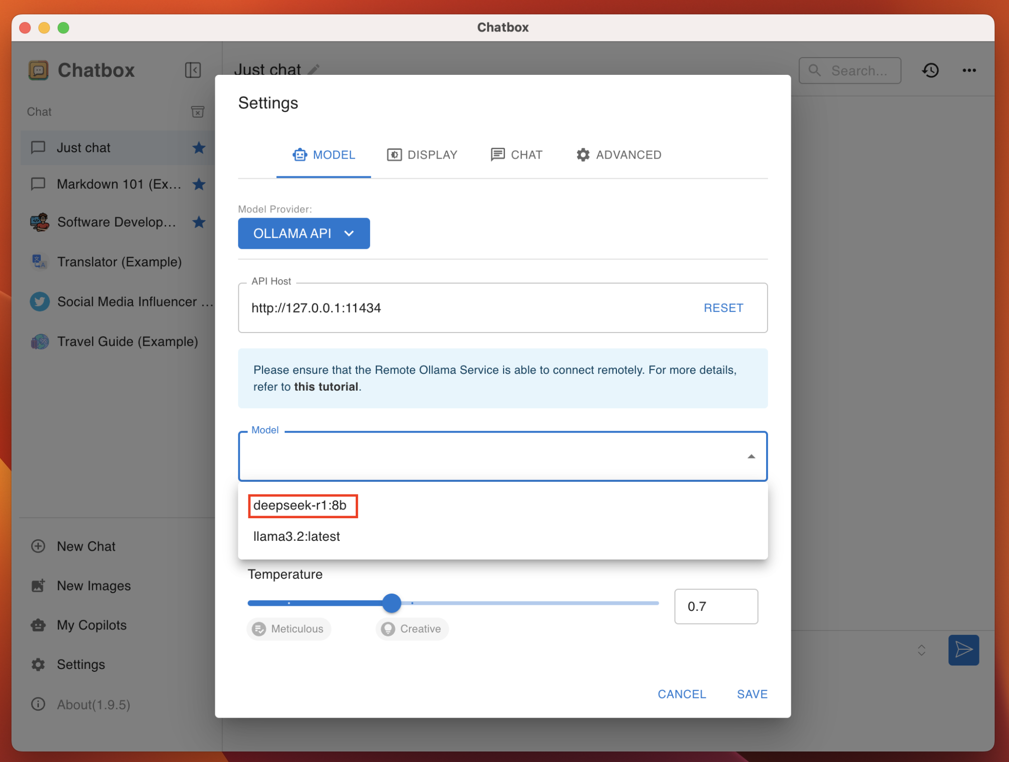Click inside the API Host input field
The image size is (1009, 762).
pos(443,308)
